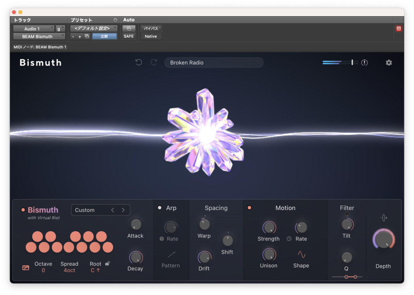Click the Motion Strength knob
The width and height of the screenshot is (414, 295).
pyautogui.click(x=269, y=227)
